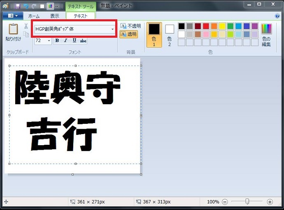Pick the pink color swatch
This screenshot has width=284, height=210.
coord(206,34)
